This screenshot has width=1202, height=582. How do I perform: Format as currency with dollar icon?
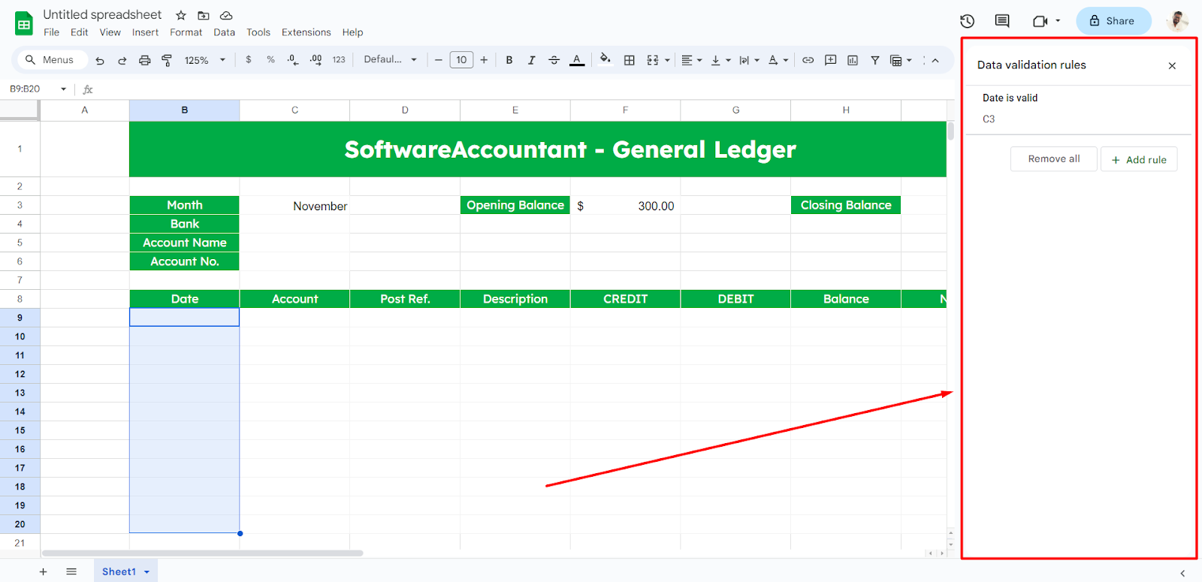tap(249, 59)
